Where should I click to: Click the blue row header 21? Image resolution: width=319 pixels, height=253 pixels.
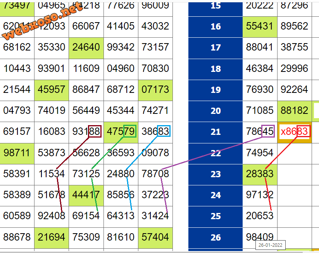tap(216, 132)
